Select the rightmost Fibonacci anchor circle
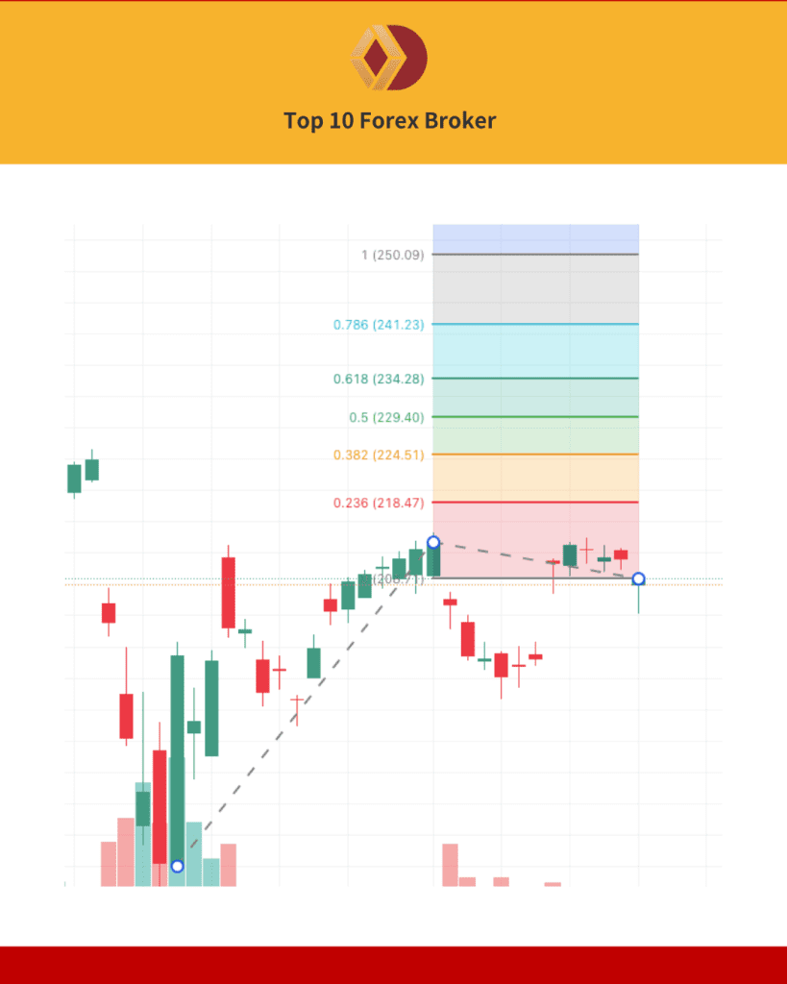Viewport: 787px width, 984px height. (639, 578)
